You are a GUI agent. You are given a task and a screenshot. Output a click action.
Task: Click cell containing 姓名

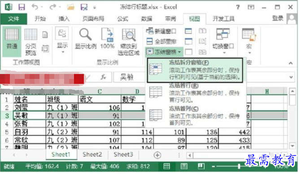point(30,100)
